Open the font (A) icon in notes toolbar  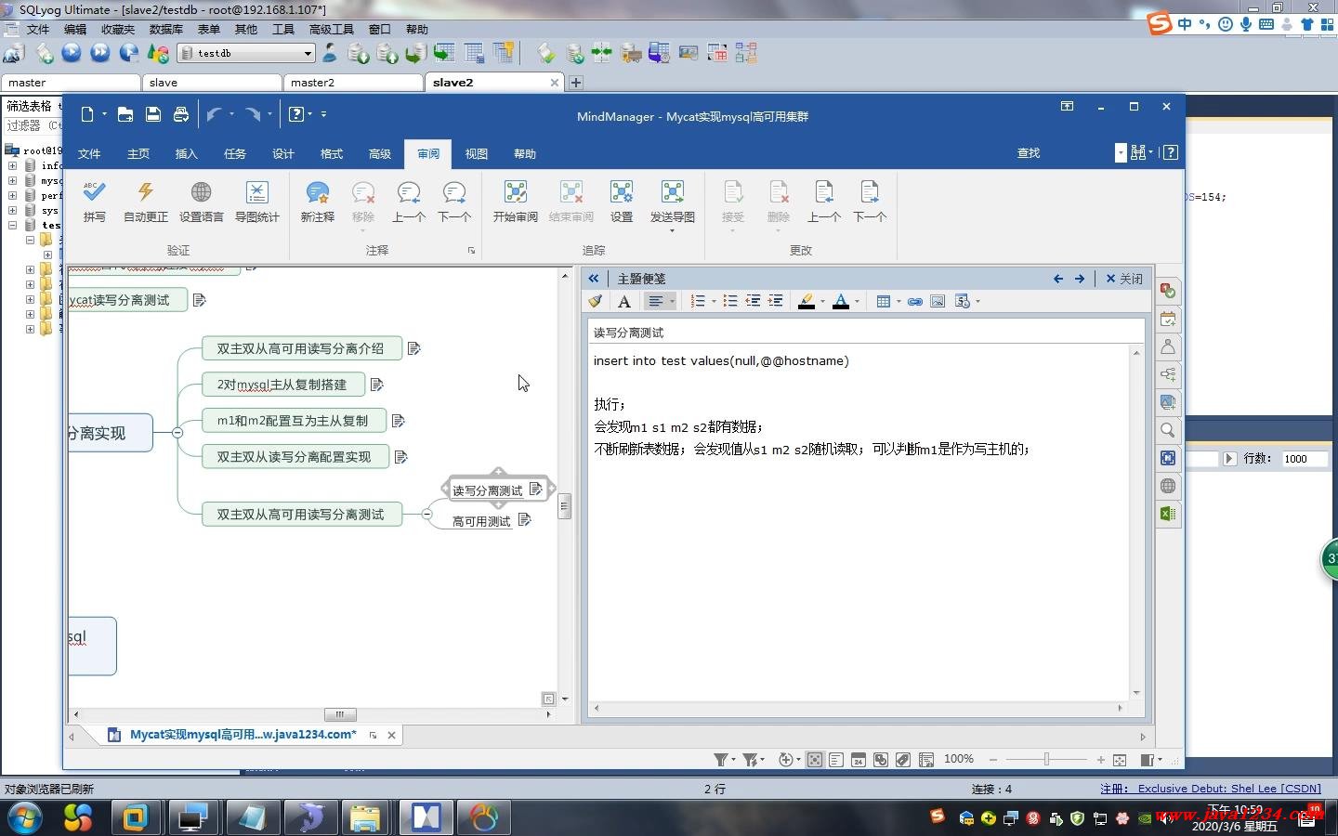(x=624, y=301)
